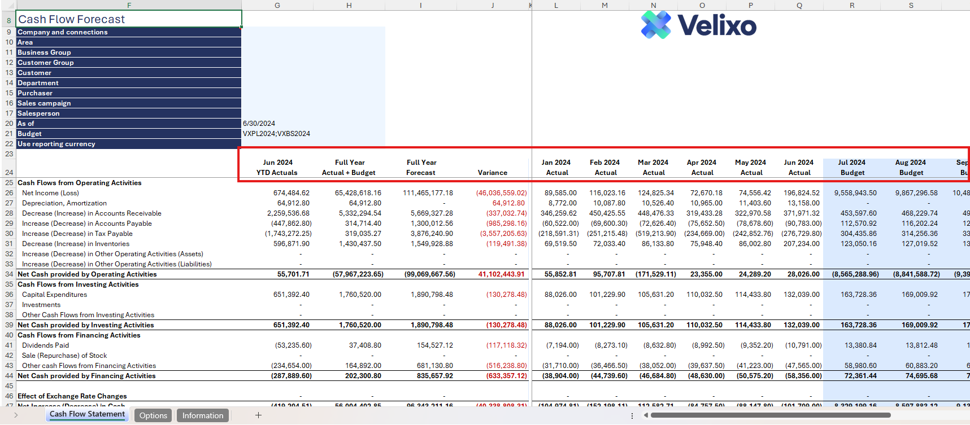Click the horizontal scrollbar left arrow
970x425 pixels.
click(646, 415)
